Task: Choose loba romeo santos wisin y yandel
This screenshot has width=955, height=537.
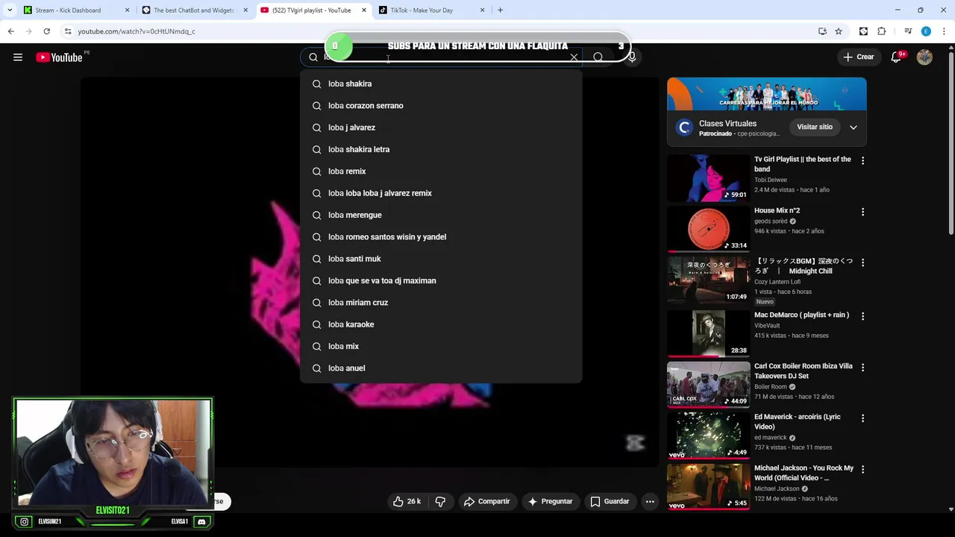Action: pyautogui.click(x=441, y=237)
